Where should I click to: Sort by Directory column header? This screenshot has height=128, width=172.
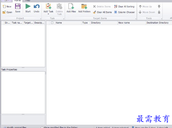tap(104, 23)
